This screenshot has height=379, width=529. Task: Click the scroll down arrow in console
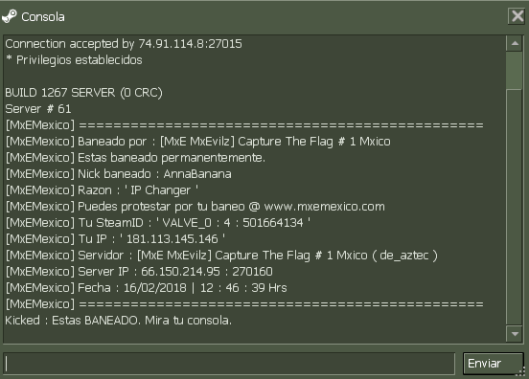pos(515,334)
